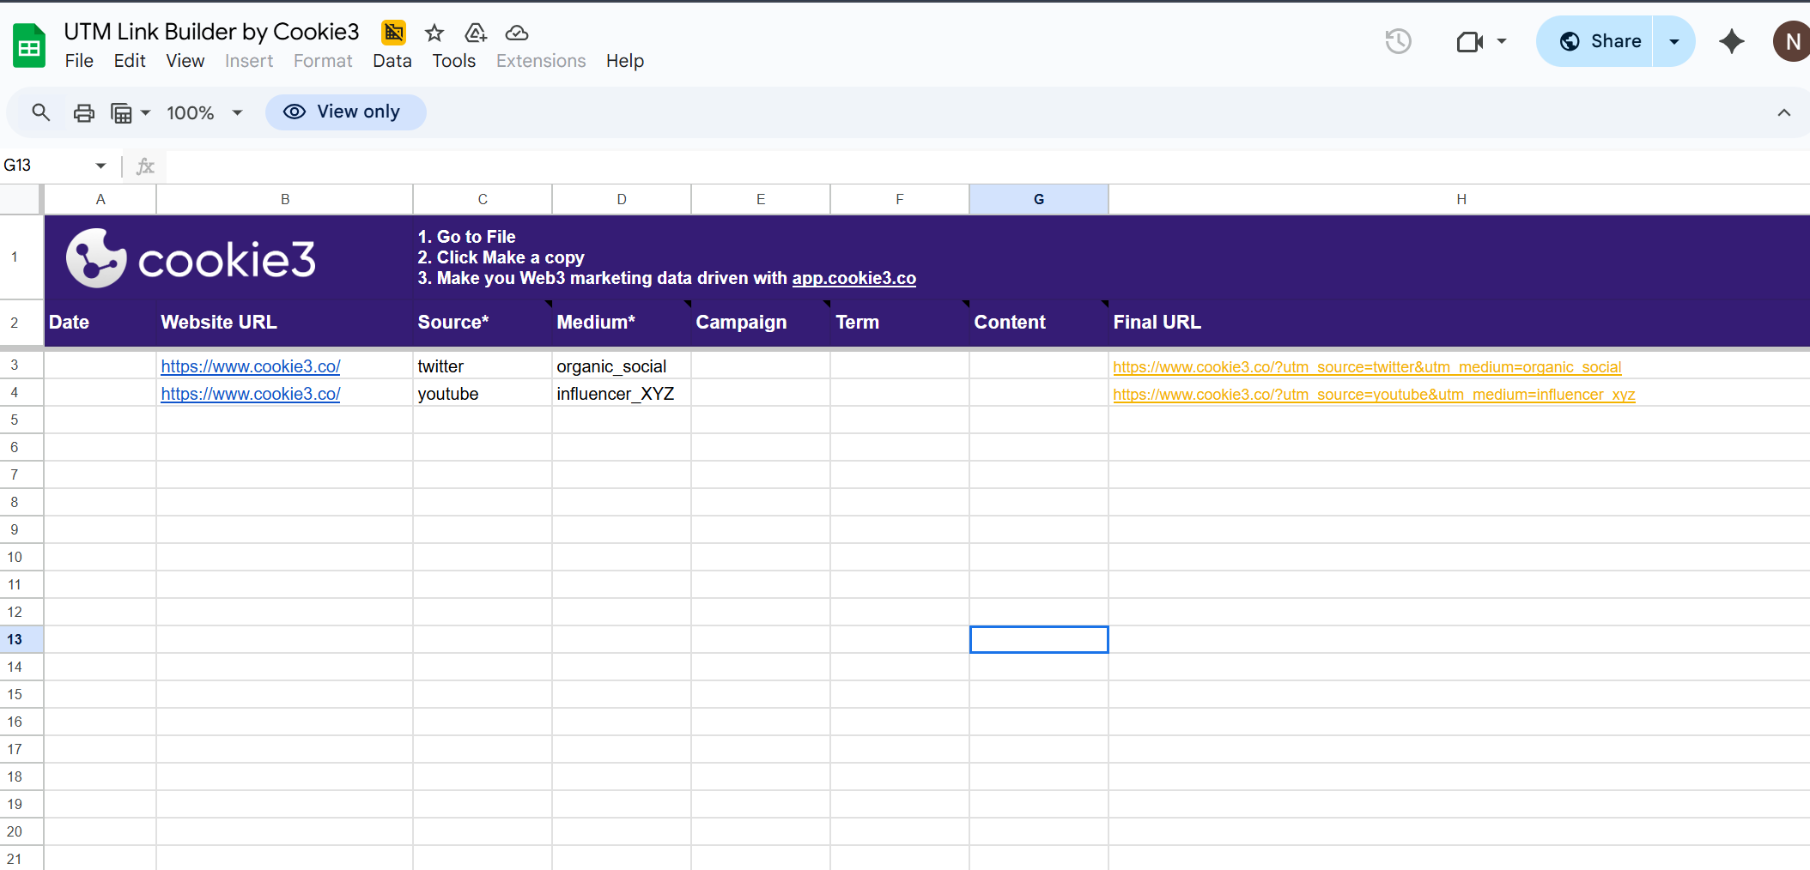
Task: Open the zoom 100% dropdown
Action: click(205, 112)
